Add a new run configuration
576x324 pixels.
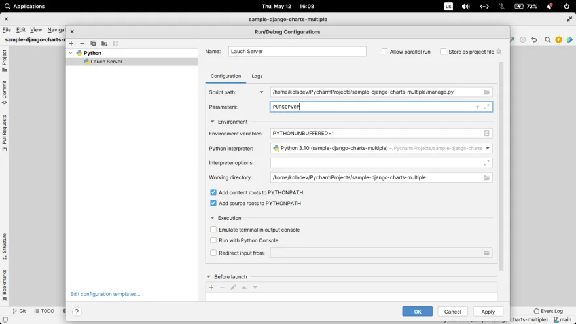click(71, 43)
